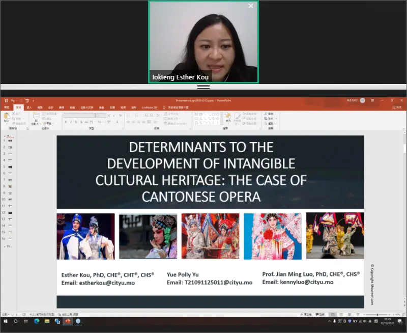Click the Windows Start button

point(5,322)
